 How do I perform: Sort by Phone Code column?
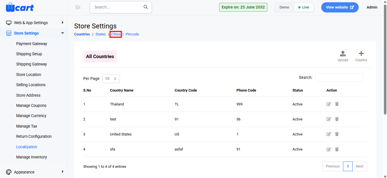tap(246, 90)
